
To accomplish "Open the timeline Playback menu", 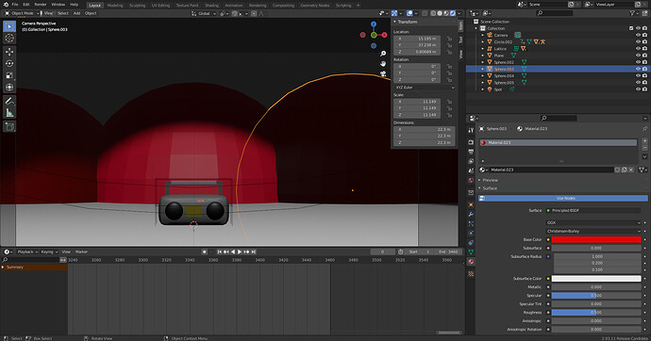I will (x=27, y=252).
